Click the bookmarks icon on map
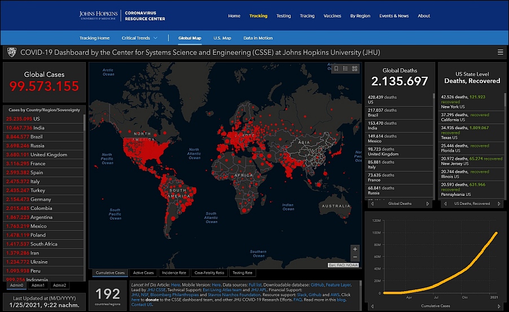This screenshot has height=312, width=509. pyautogui.click(x=336, y=68)
